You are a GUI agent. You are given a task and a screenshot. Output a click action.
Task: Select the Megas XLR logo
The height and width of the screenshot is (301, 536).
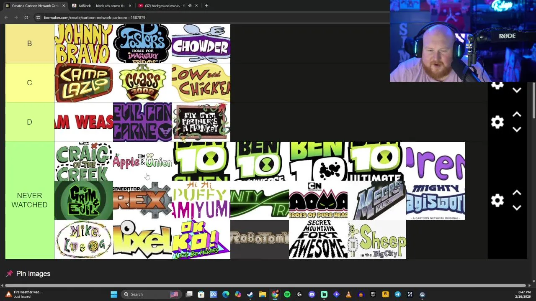pyautogui.click(x=377, y=200)
